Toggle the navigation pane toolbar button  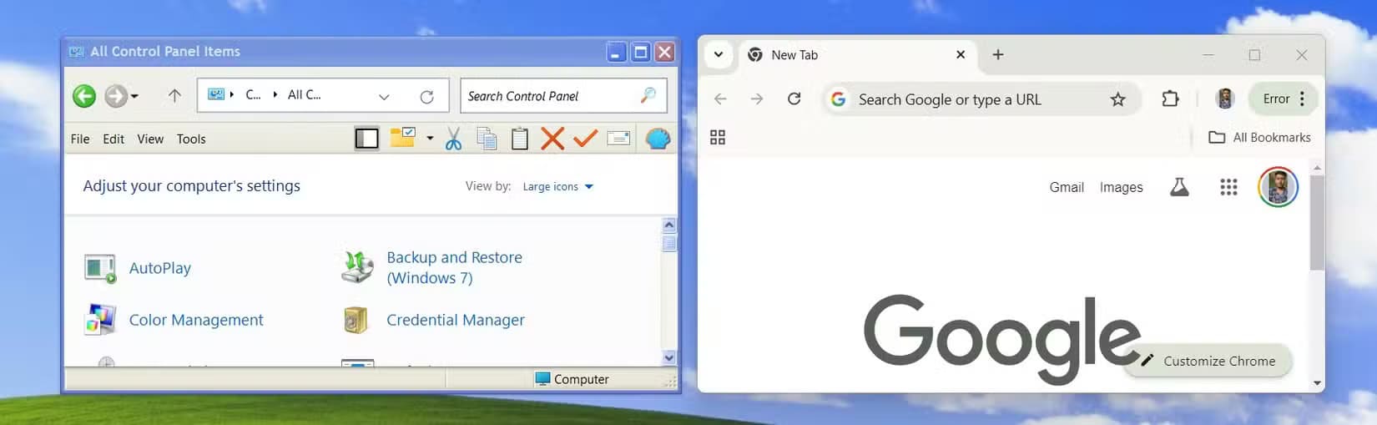pyautogui.click(x=367, y=139)
